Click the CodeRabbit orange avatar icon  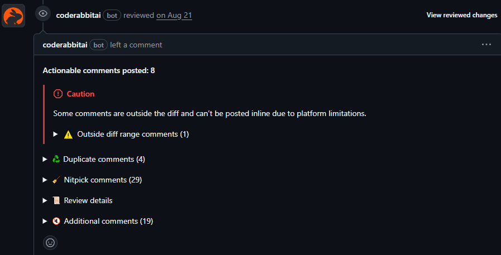(13, 15)
